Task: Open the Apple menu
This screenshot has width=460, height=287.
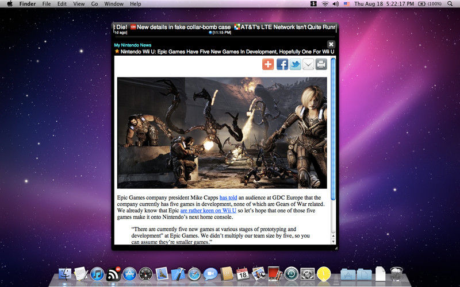Action: tap(10, 4)
